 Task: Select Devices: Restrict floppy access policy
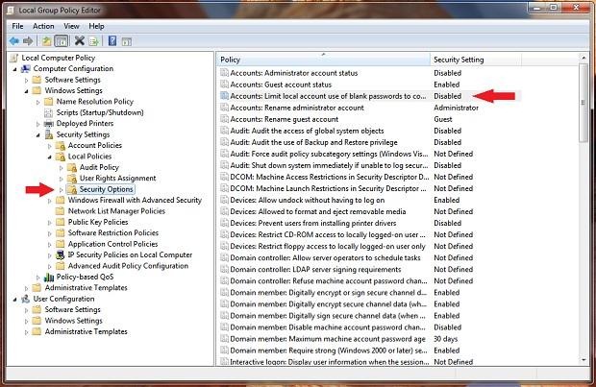(x=328, y=247)
